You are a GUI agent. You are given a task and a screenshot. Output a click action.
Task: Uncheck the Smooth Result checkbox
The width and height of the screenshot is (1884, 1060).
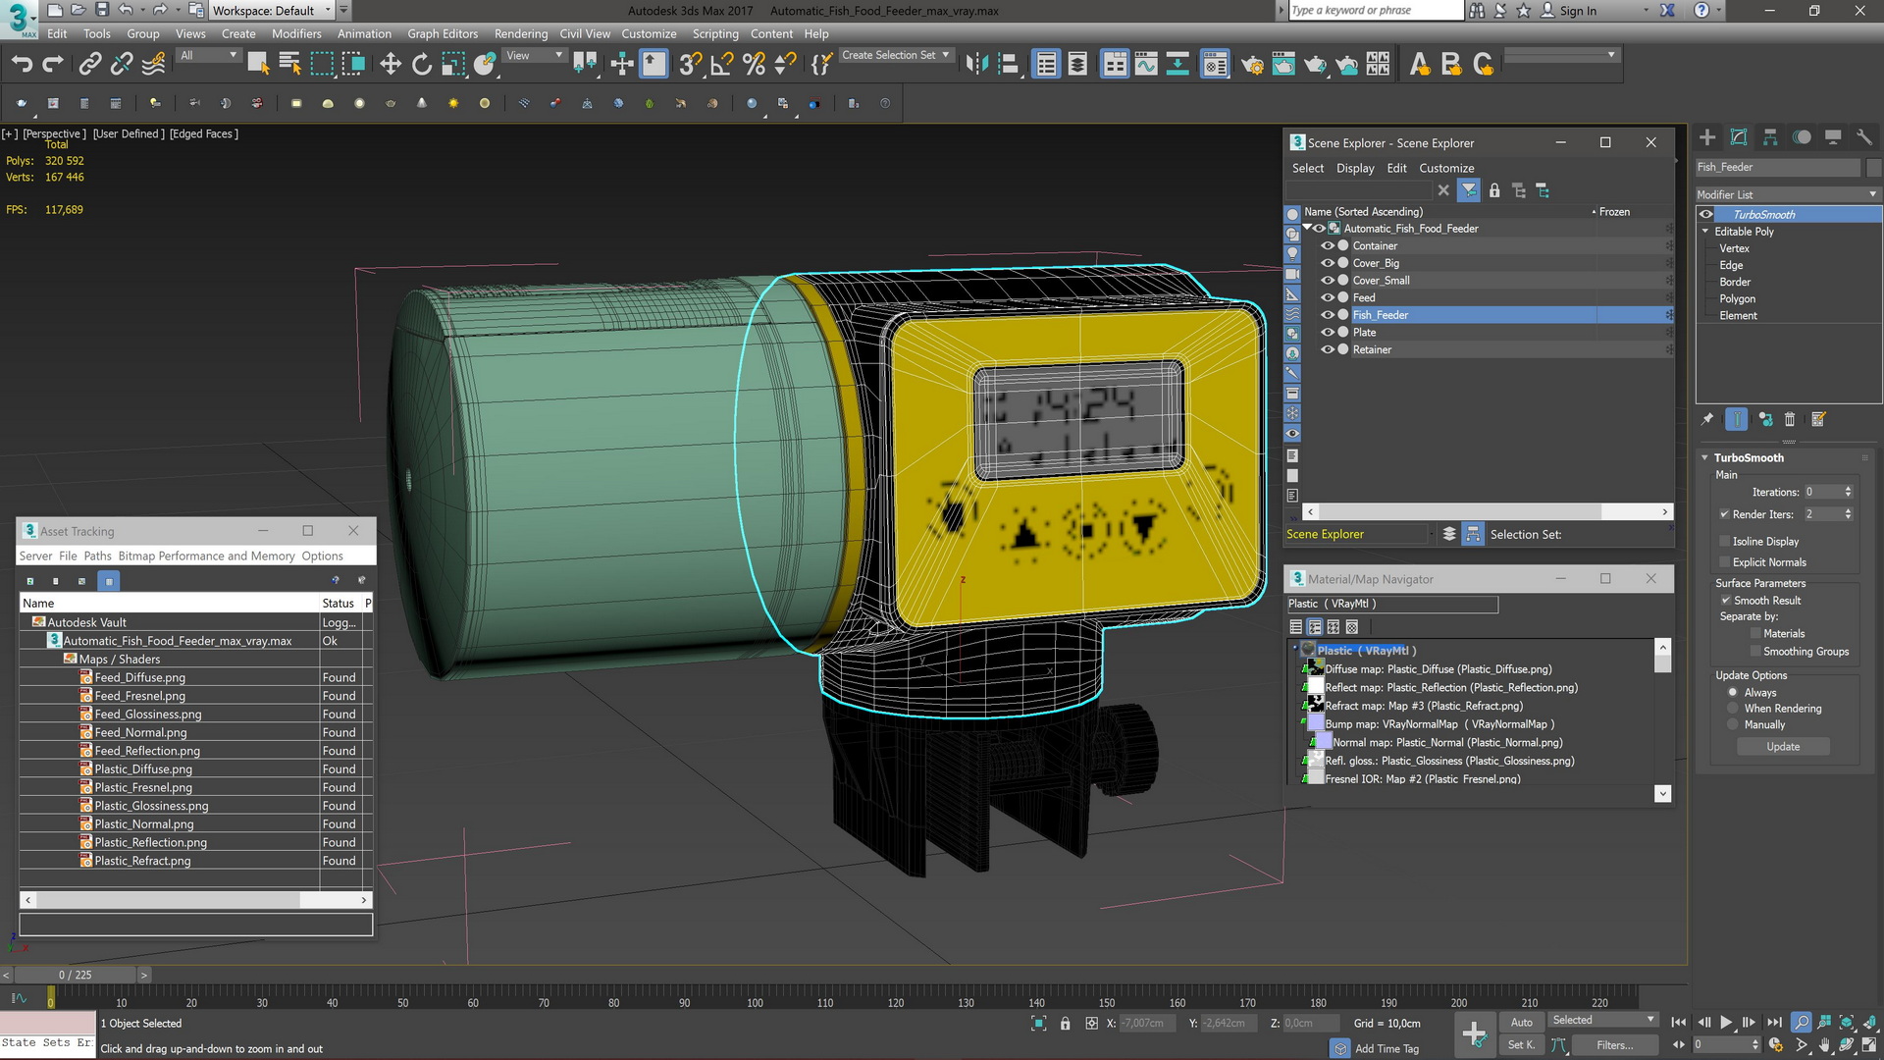1724,601
